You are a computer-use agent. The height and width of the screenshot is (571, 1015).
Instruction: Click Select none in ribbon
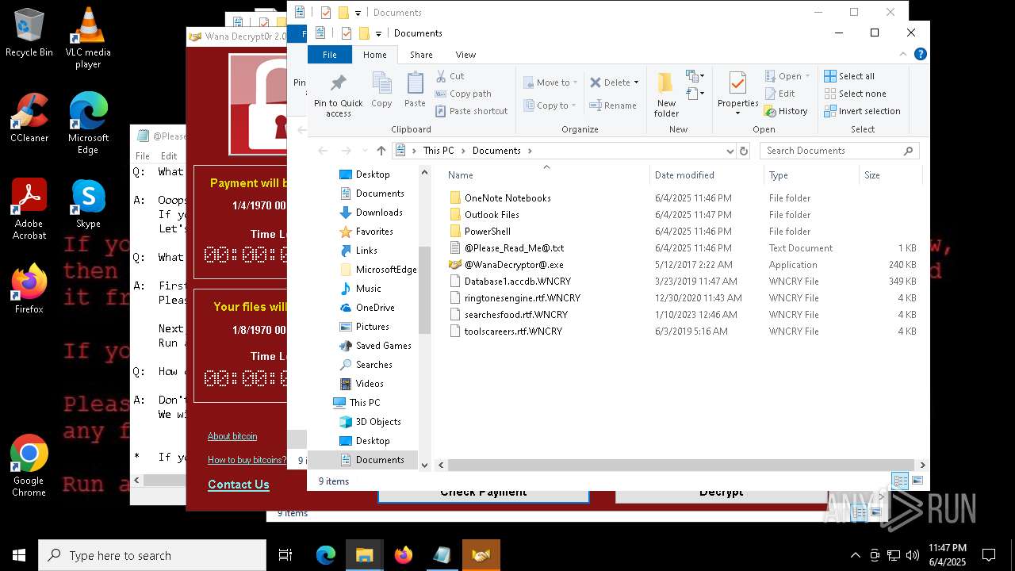[x=855, y=94]
